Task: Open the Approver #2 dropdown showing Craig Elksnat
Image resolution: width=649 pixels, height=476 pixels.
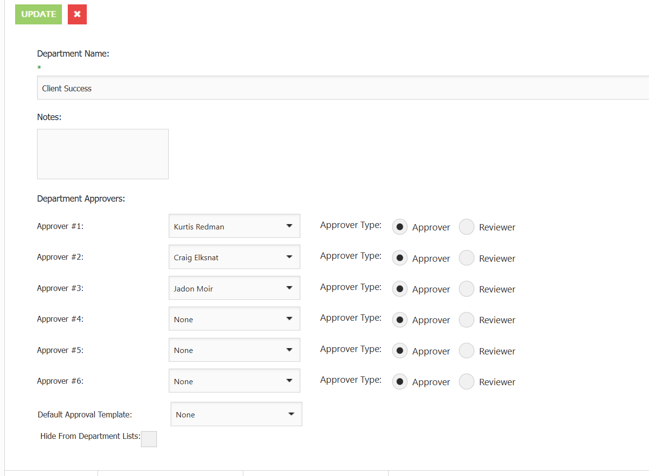Action: tap(234, 257)
